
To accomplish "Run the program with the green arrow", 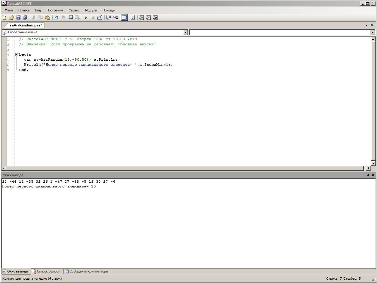I will tap(86, 18).
